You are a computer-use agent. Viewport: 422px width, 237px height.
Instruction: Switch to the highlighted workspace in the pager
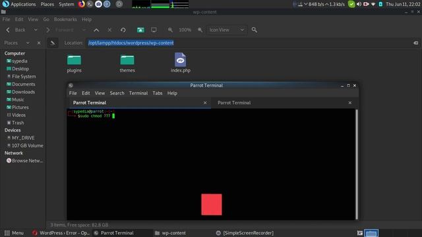(x=371, y=233)
